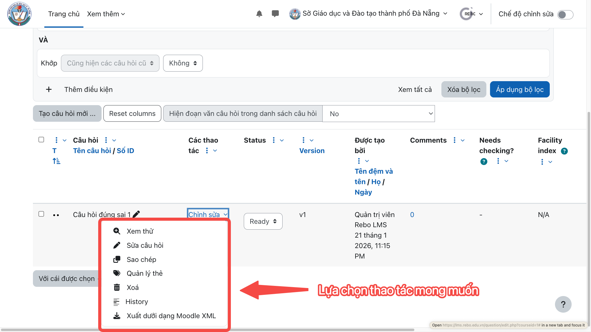Collapse the Chỉnh sửa actions dropdown
This screenshot has width=591, height=332.
[x=208, y=214]
